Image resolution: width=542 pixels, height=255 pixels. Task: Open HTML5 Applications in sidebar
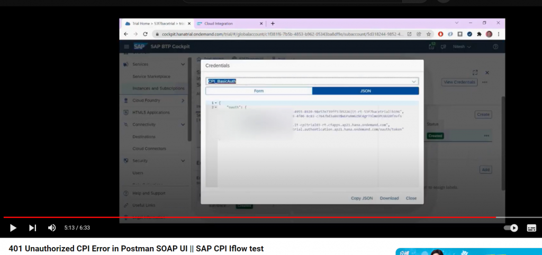pyautogui.click(x=151, y=112)
